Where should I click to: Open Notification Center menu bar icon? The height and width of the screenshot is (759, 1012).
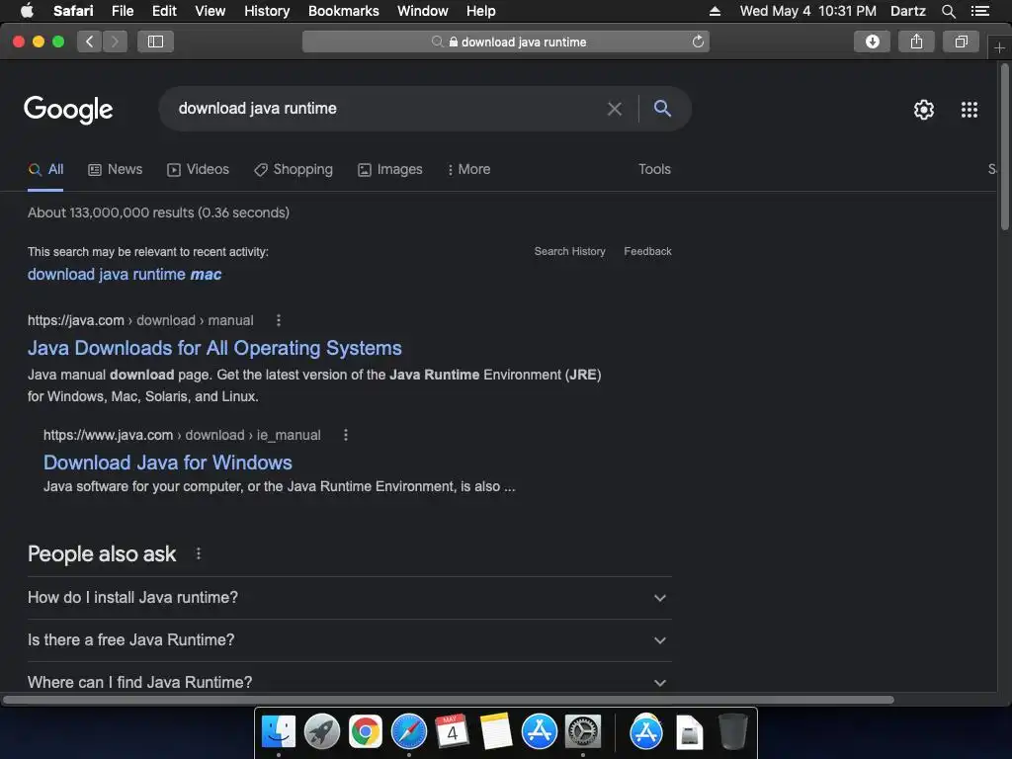pos(980,11)
